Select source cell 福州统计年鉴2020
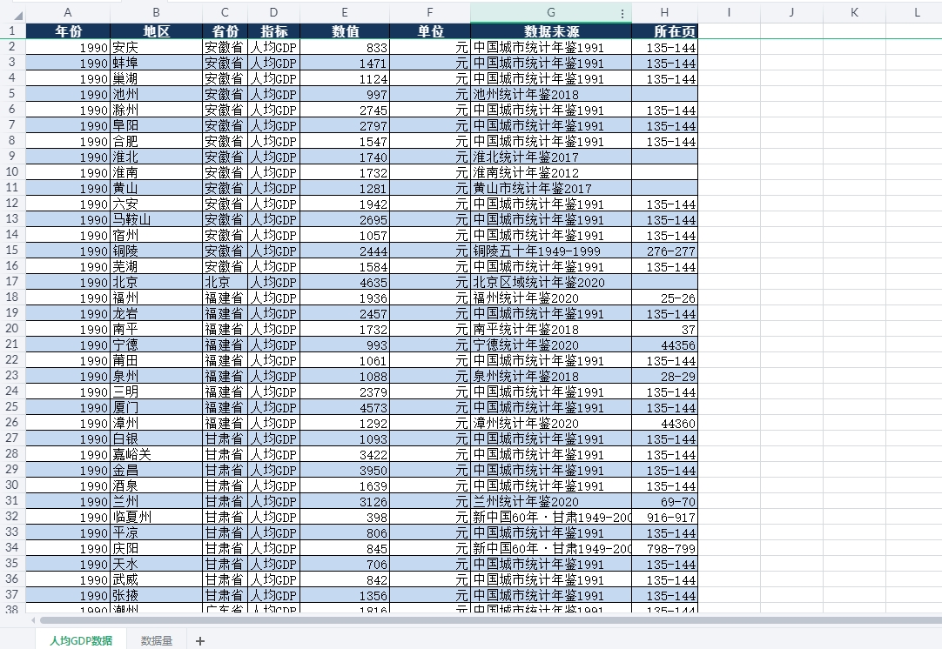 (x=551, y=298)
